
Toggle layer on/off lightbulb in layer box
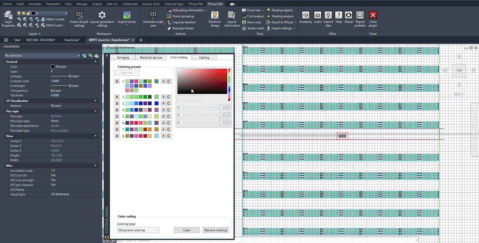coord(19,13)
